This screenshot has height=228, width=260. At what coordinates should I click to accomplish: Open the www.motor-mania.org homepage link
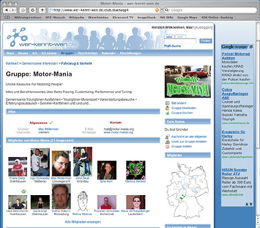(118, 132)
